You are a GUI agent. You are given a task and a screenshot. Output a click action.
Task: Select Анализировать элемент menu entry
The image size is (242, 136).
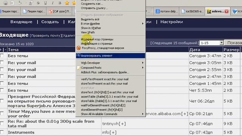pos(110,56)
